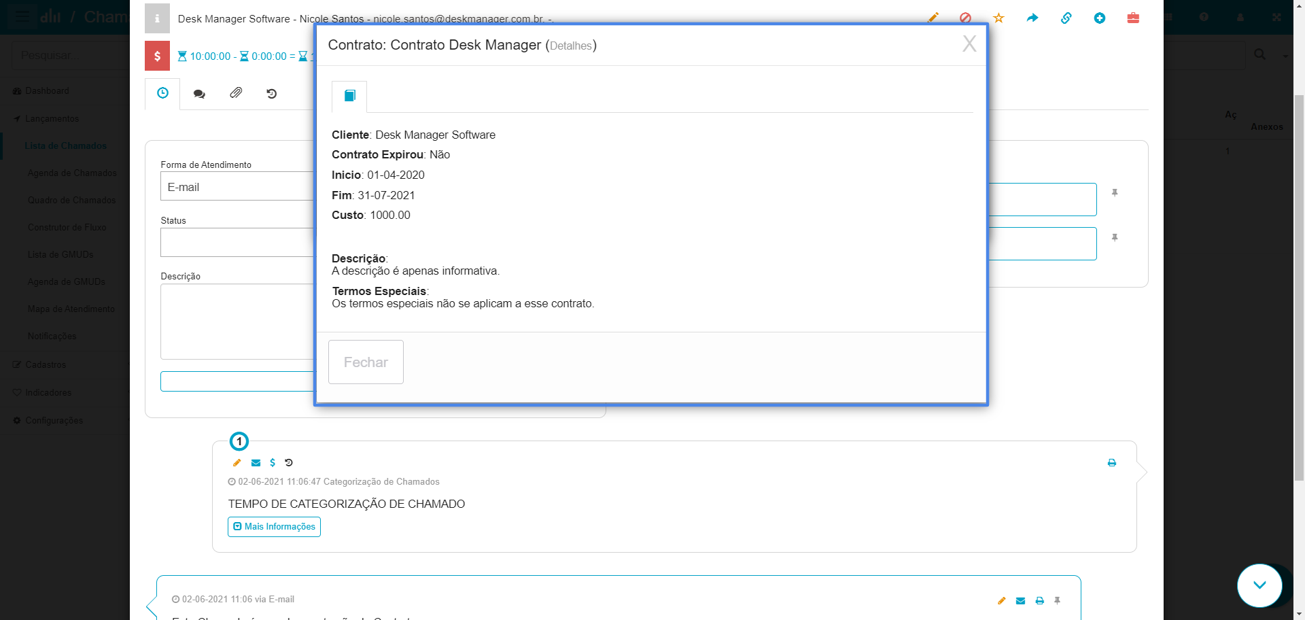Select the contract book tab in modal
Image resolution: width=1305 pixels, height=620 pixels.
click(349, 96)
